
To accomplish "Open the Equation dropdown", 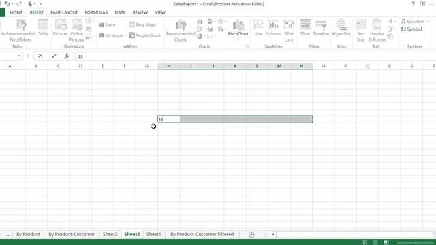I will [x=428, y=21].
